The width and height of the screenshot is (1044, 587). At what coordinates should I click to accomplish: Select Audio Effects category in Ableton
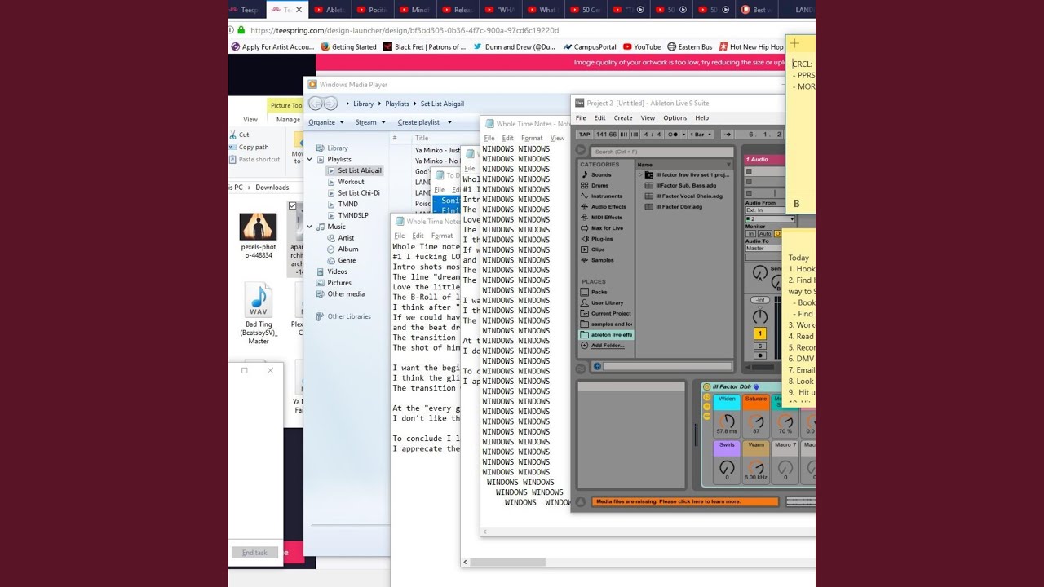pyautogui.click(x=608, y=206)
